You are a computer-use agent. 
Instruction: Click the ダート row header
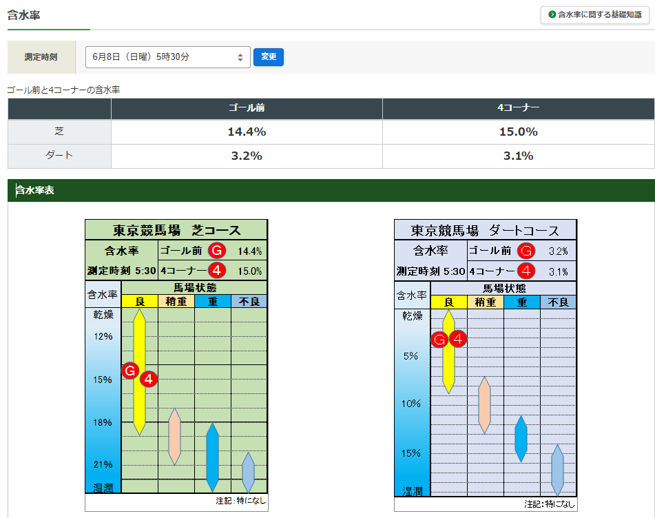click(x=59, y=156)
